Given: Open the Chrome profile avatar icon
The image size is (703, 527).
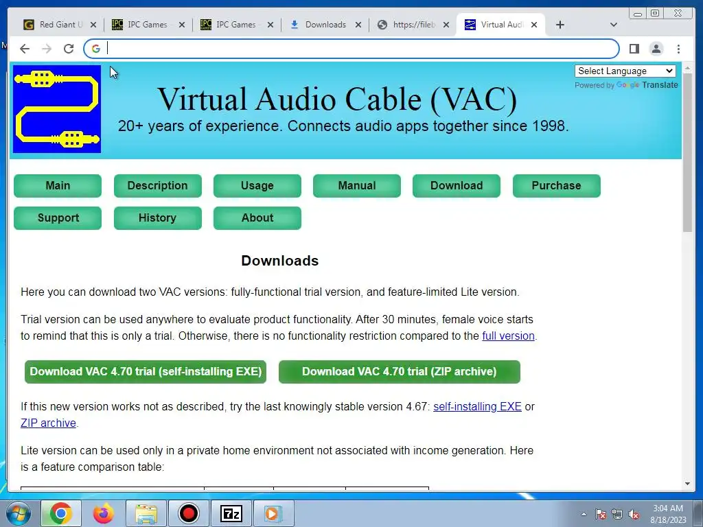Looking at the screenshot, I should coord(656,49).
